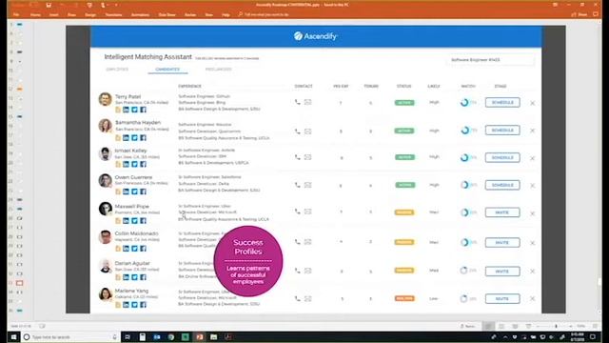
Task: Email Terry Patel using envelope icon
Action: click(307, 102)
